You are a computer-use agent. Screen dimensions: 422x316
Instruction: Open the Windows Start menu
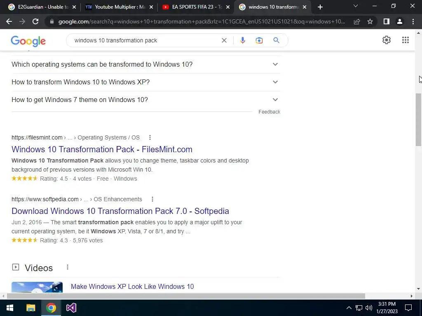10,308
